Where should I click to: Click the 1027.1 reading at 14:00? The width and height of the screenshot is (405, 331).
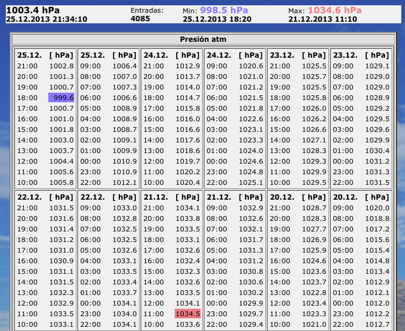coord(314,140)
